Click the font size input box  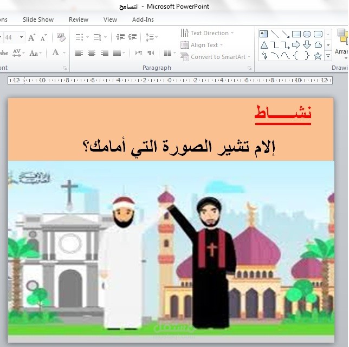coord(11,37)
